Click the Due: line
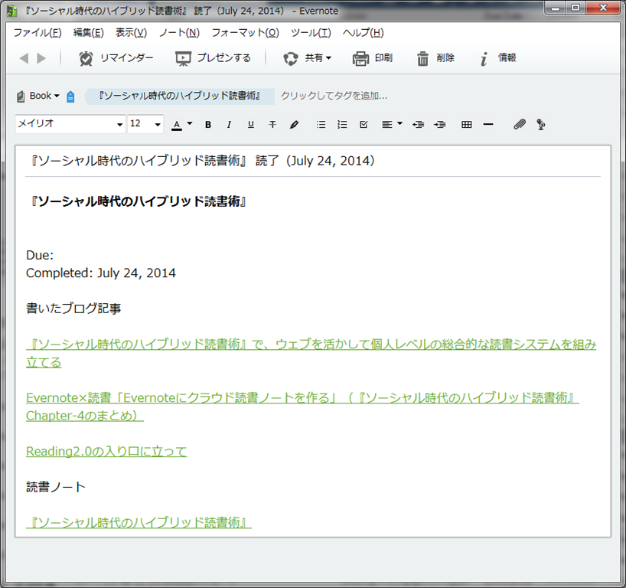Viewport: 626px width, 588px height. [x=40, y=255]
